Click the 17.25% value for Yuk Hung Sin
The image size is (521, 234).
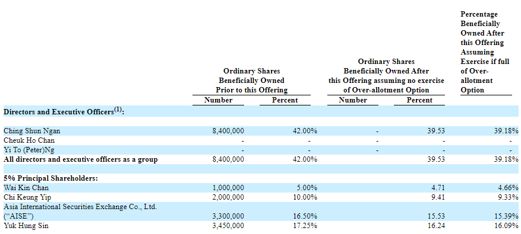pyautogui.click(x=304, y=226)
